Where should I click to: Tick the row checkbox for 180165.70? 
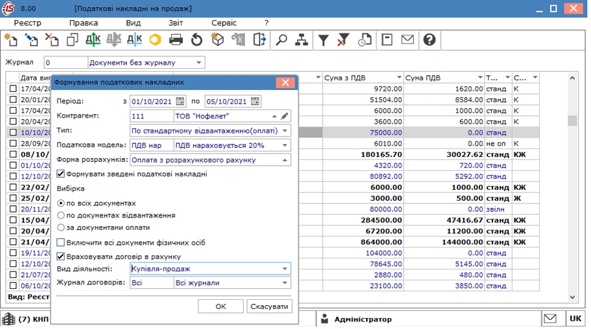[13, 154]
